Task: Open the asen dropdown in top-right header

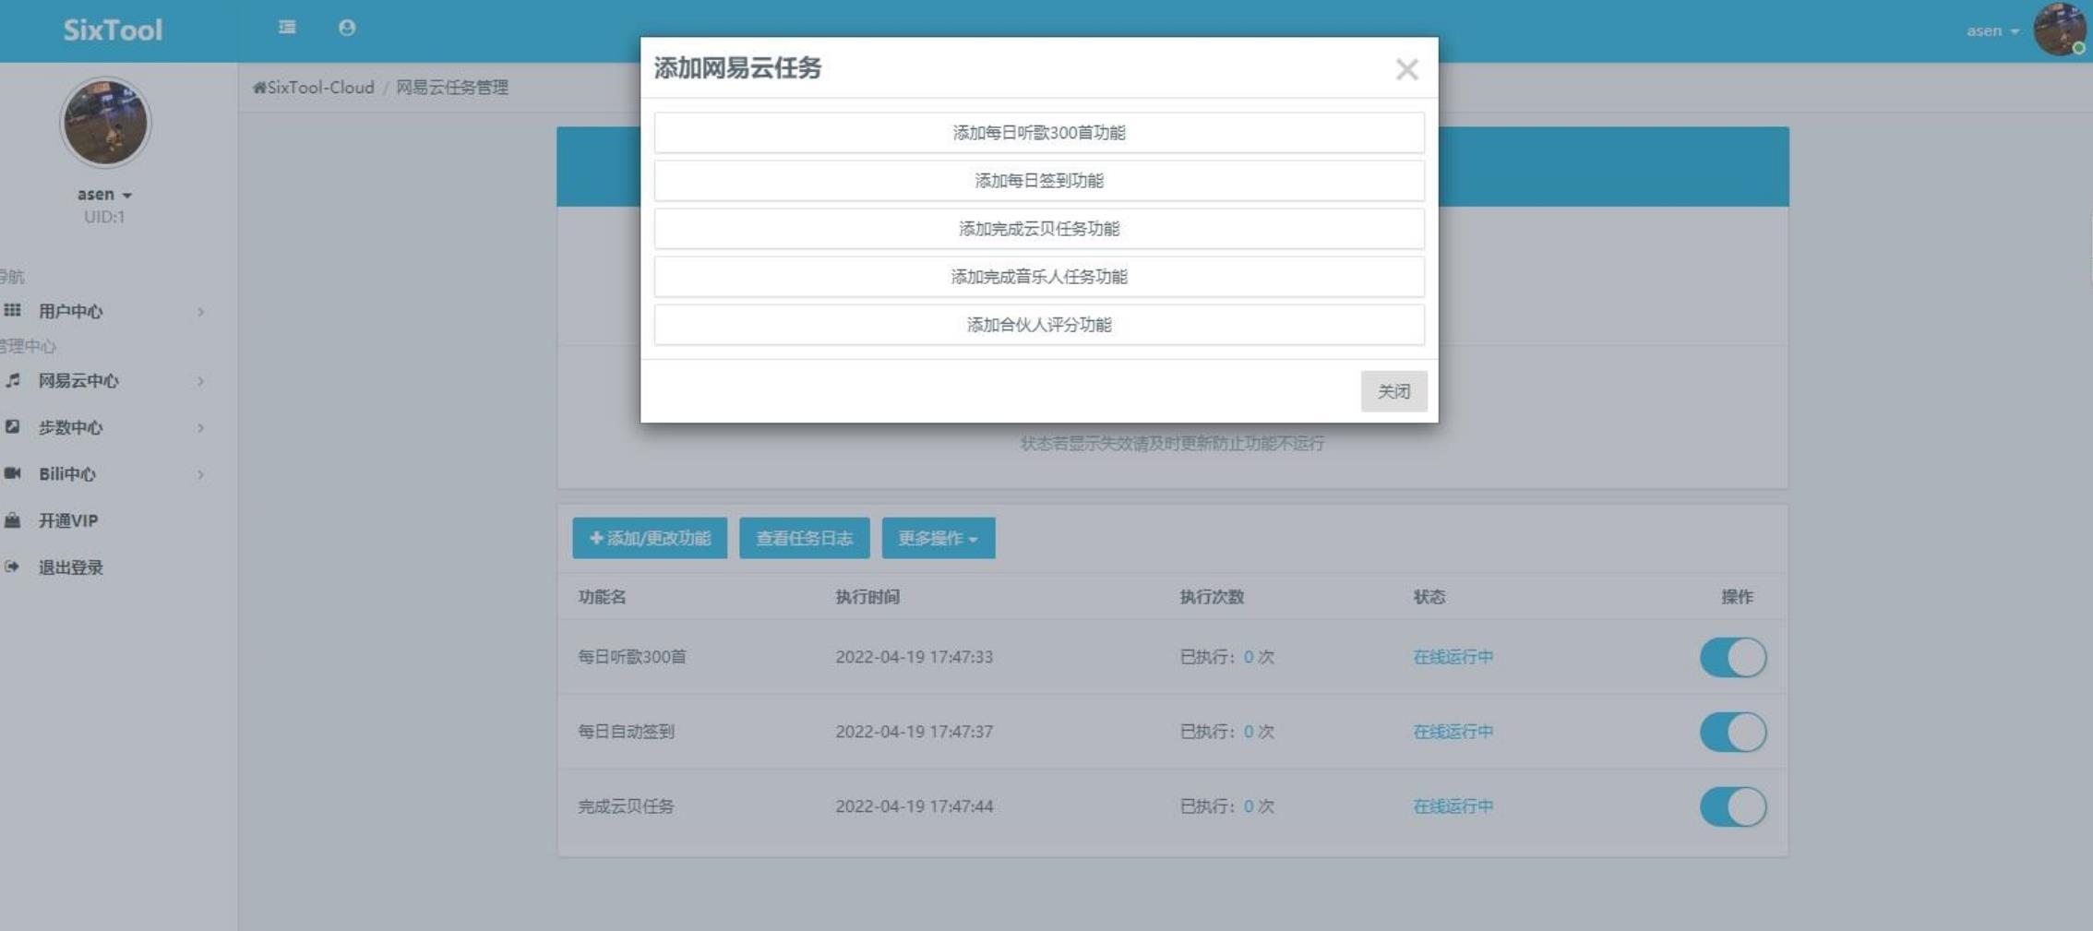Action: coord(1992,30)
